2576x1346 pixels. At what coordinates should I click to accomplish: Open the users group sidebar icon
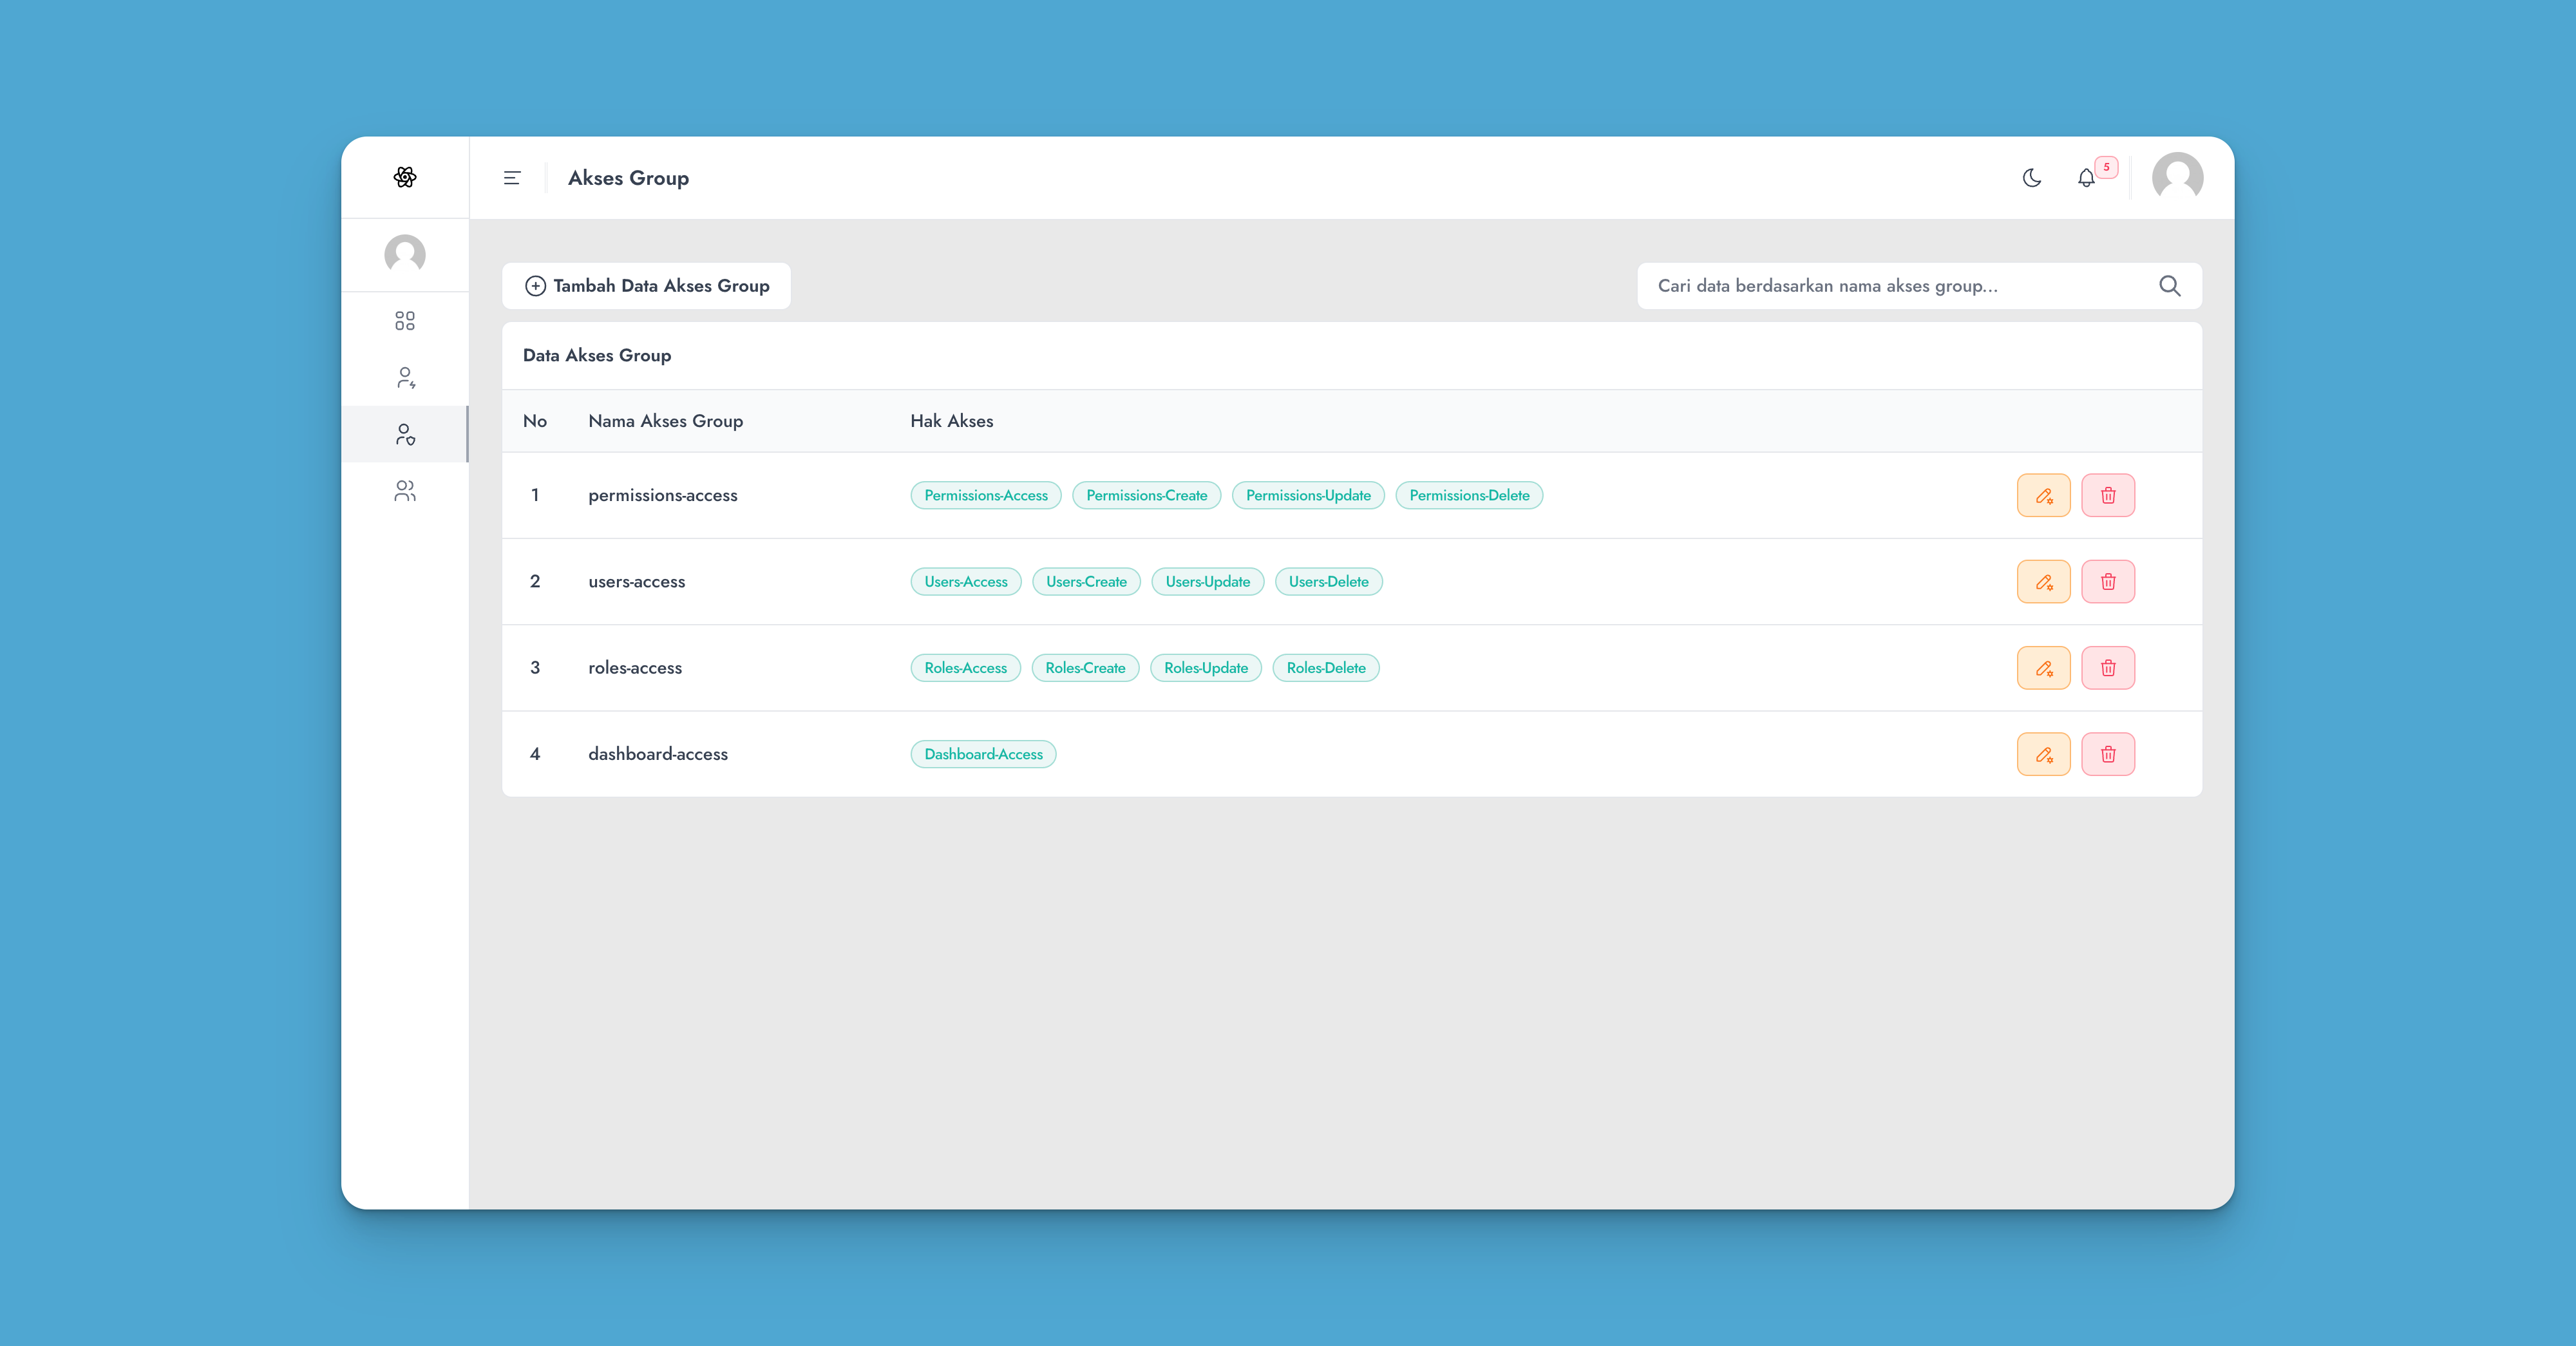point(404,491)
